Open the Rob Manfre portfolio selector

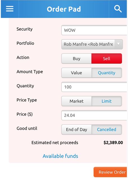[92, 44]
